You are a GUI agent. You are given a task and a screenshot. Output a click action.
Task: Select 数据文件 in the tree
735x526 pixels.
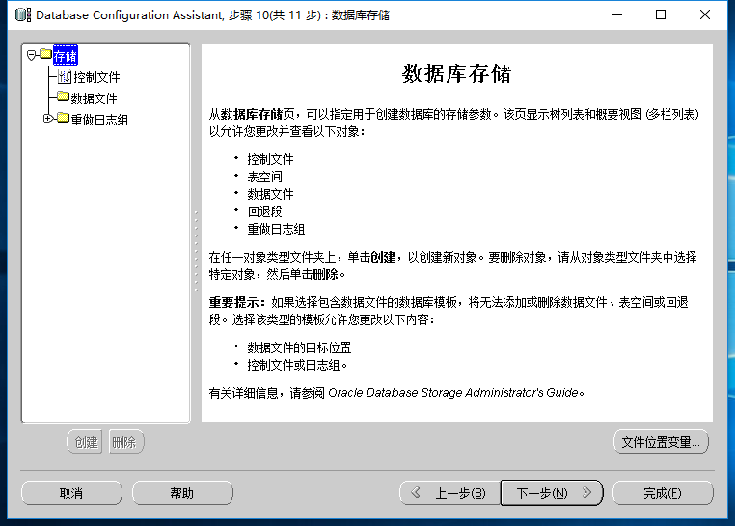[94, 98]
